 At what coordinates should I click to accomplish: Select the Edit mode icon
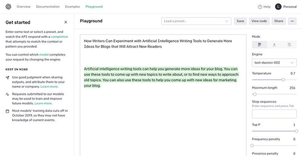pyautogui.click(x=289, y=45)
